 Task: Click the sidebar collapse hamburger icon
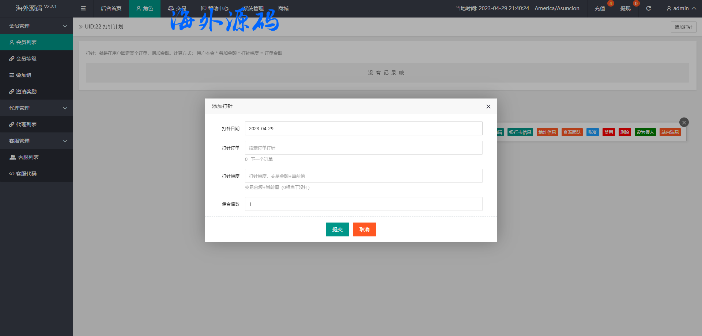point(83,8)
